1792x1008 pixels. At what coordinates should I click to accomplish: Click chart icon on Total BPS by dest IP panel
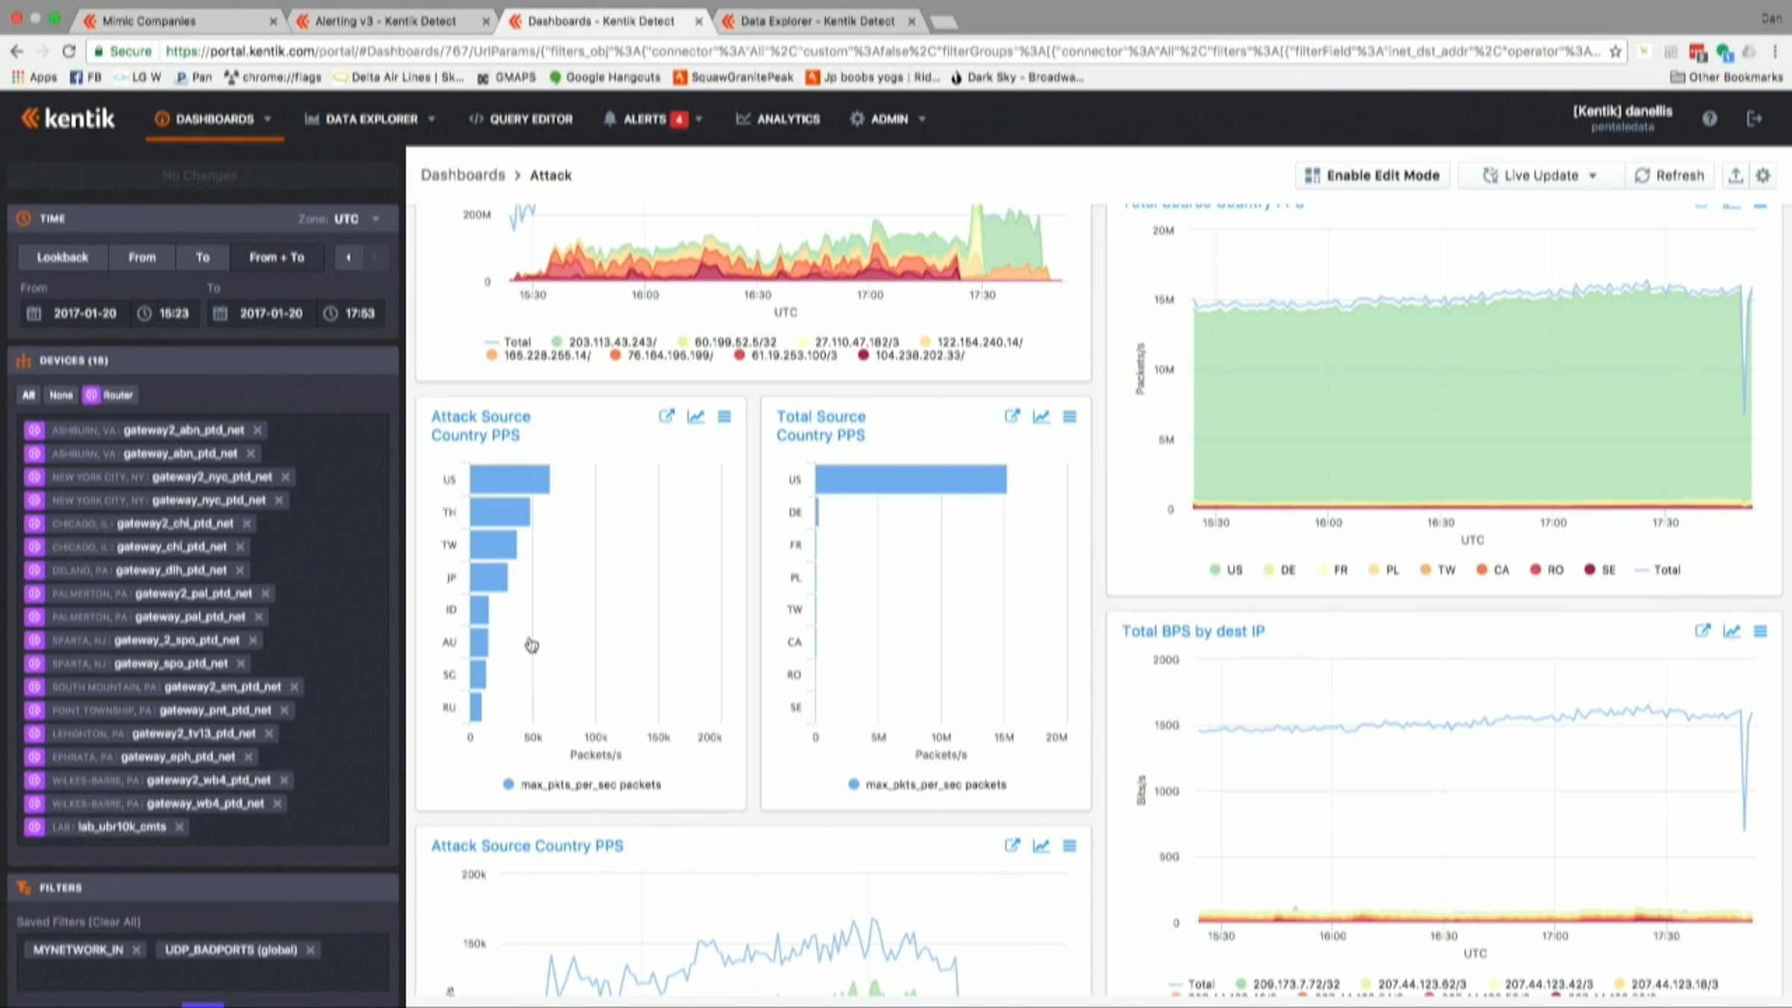1732,631
